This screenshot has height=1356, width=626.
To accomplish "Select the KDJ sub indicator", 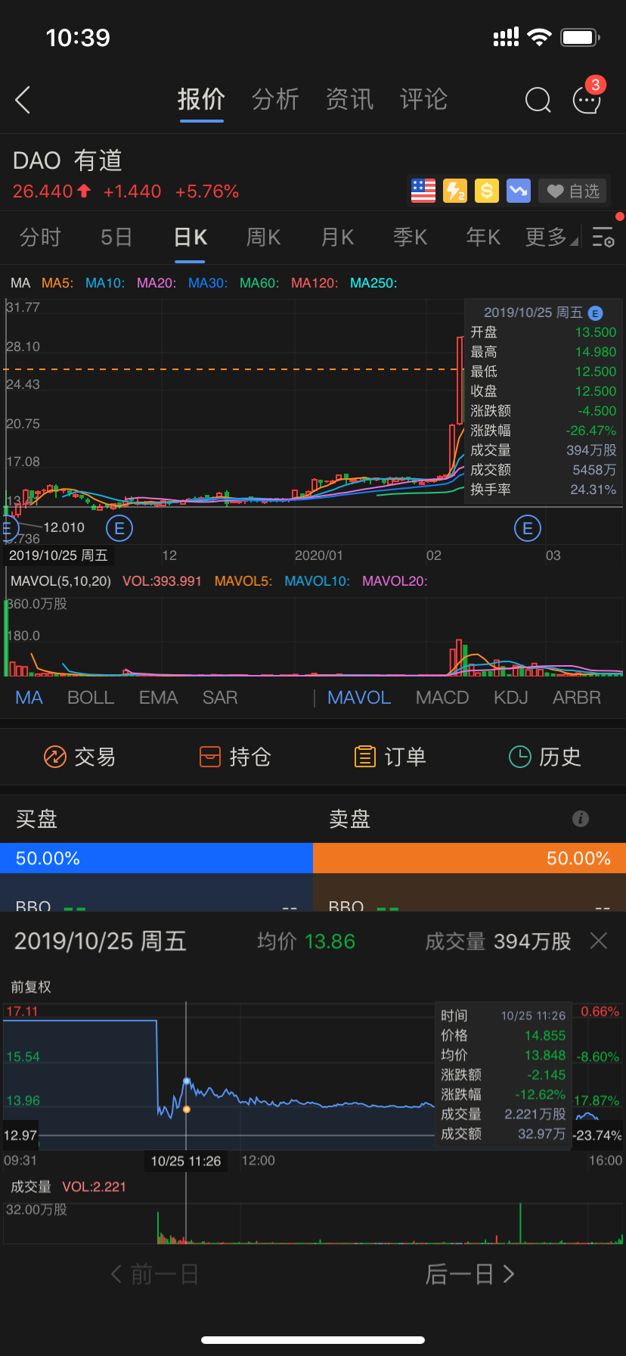I will 511,698.
